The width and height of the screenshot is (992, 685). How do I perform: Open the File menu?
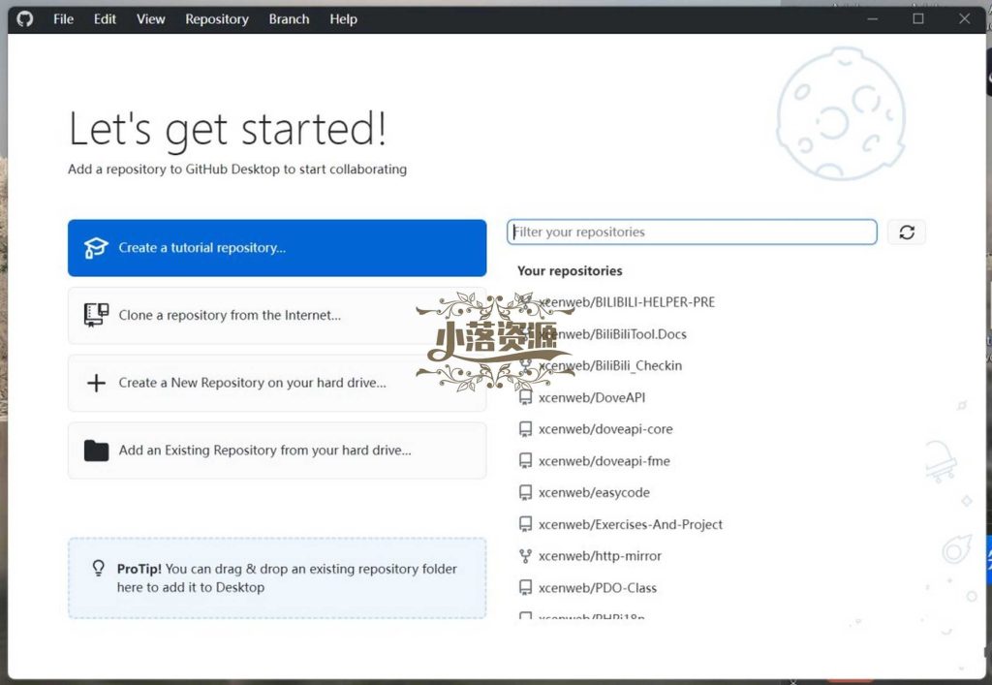tap(63, 19)
